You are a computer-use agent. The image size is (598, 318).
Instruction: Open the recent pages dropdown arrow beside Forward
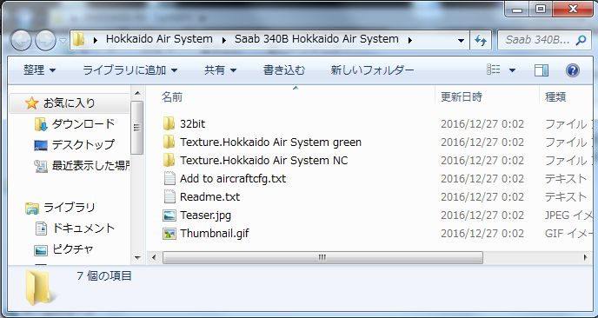(63, 41)
